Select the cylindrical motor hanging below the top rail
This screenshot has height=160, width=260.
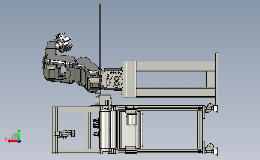pyautogui.click(x=132, y=119)
